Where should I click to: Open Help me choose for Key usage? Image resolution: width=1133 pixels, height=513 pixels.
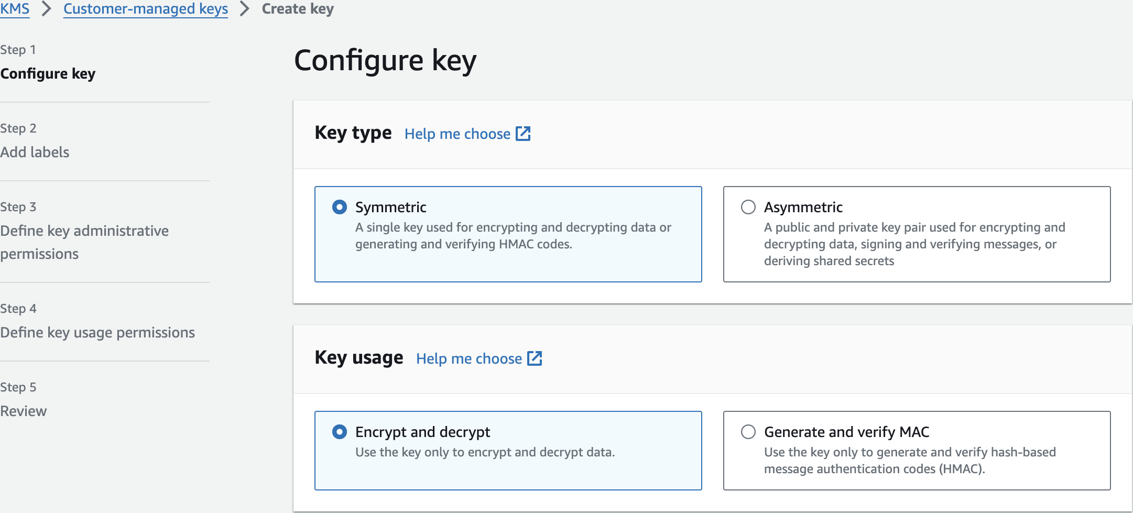click(469, 358)
